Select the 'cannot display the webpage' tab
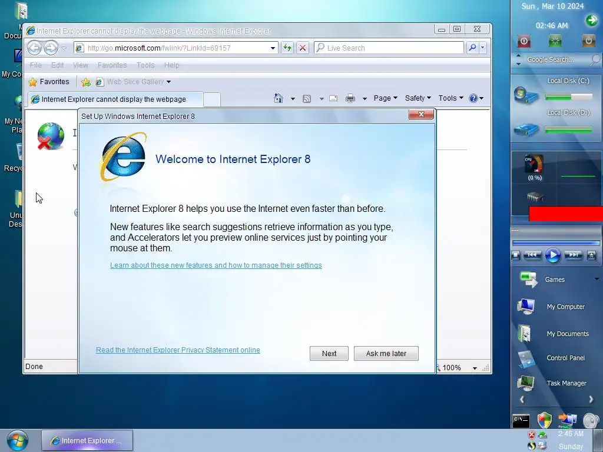 coord(115,99)
